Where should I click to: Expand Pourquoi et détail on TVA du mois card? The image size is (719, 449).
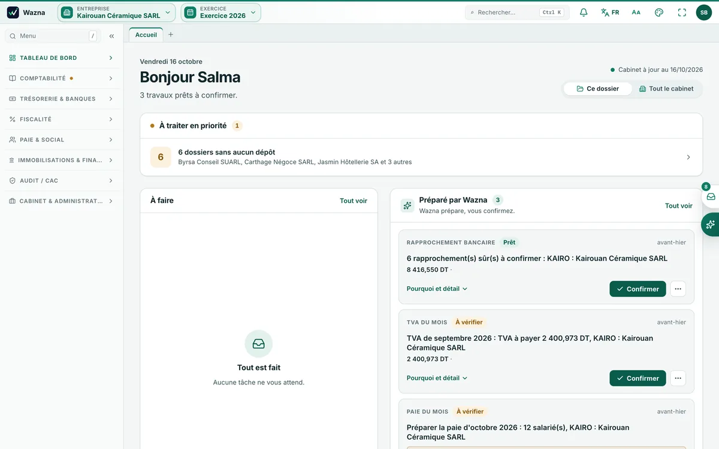click(437, 378)
